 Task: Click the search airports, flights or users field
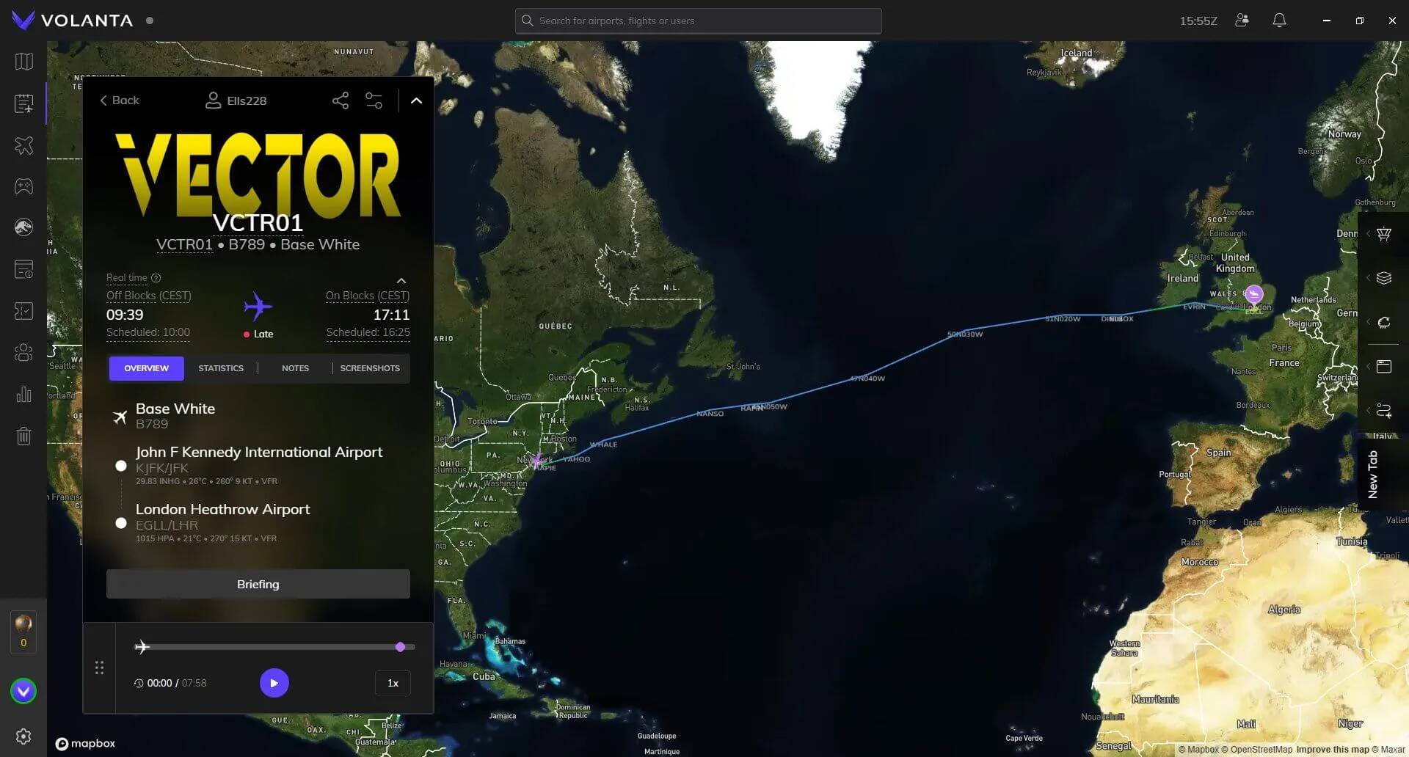[699, 21]
